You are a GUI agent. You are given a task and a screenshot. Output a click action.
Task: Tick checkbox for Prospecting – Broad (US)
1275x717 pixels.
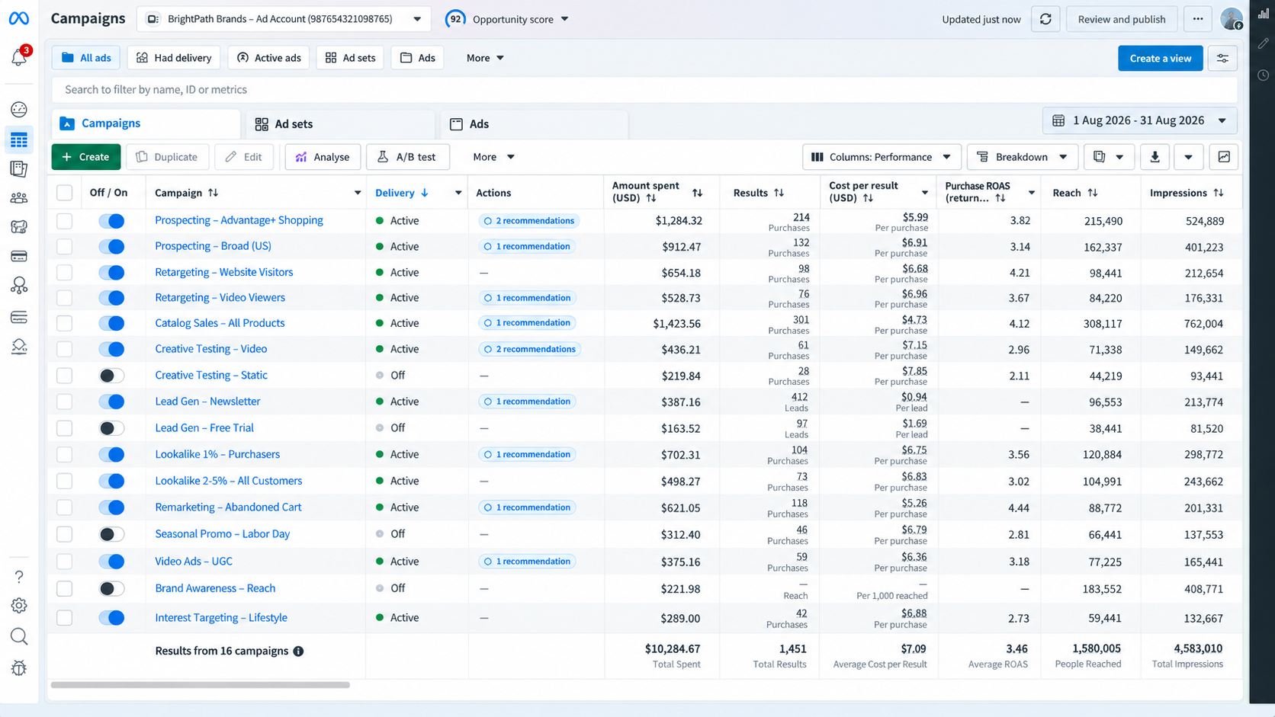tap(65, 247)
